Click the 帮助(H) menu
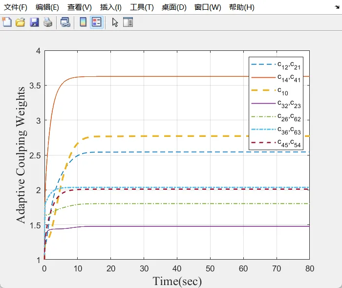The image size is (342, 288). [242, 7]
